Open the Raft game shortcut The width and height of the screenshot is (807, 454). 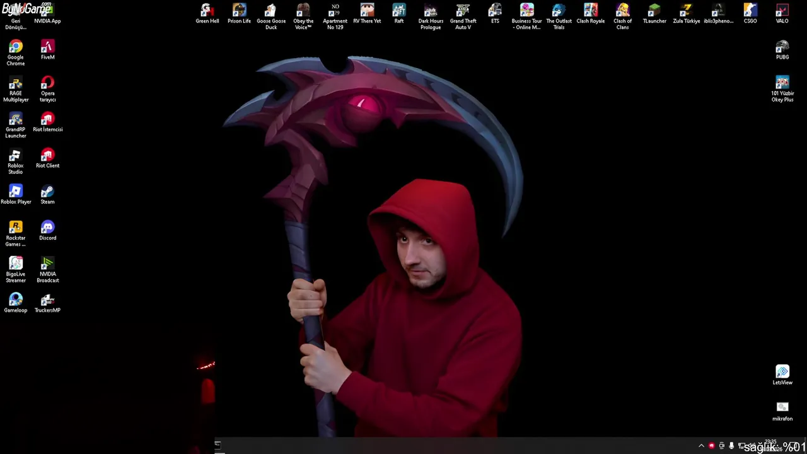[x=399, y=14]
